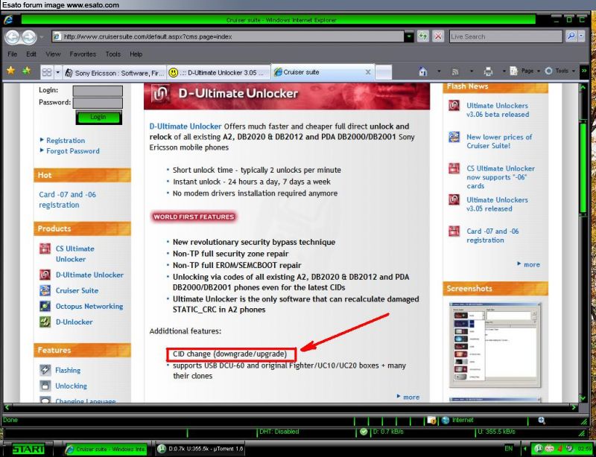The image size is (596, 457).
Task: Open the Forgot Password link
Action: [x=73, y=151]
